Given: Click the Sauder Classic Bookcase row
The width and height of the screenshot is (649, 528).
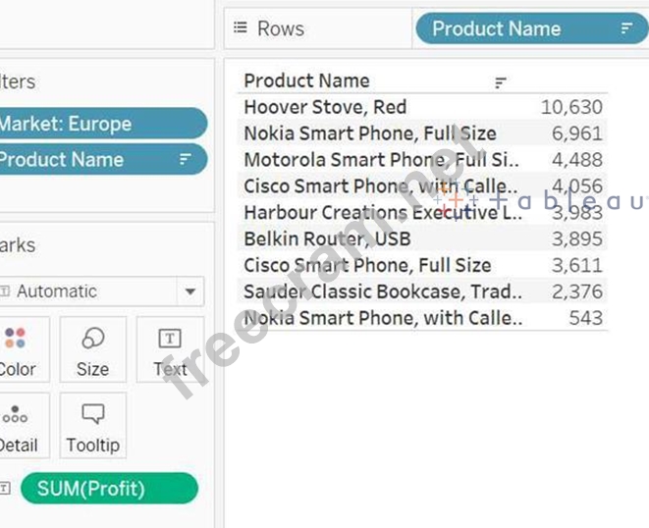Looking at the screenshot, I should [x=382, y=291].
